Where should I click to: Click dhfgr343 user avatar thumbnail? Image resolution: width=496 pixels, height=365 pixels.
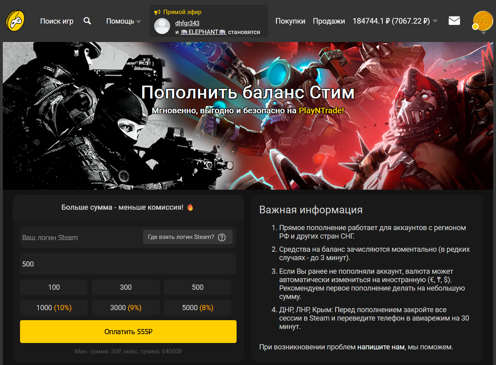point(162,26)
